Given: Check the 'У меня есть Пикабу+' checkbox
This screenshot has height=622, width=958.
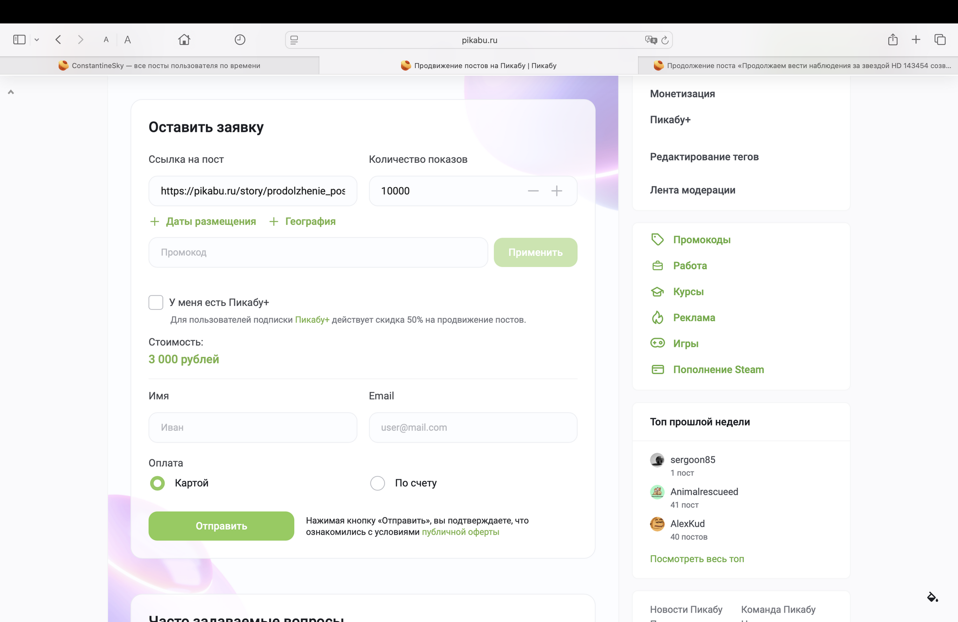Looking at the screenshot, I should tap(156, 303).
